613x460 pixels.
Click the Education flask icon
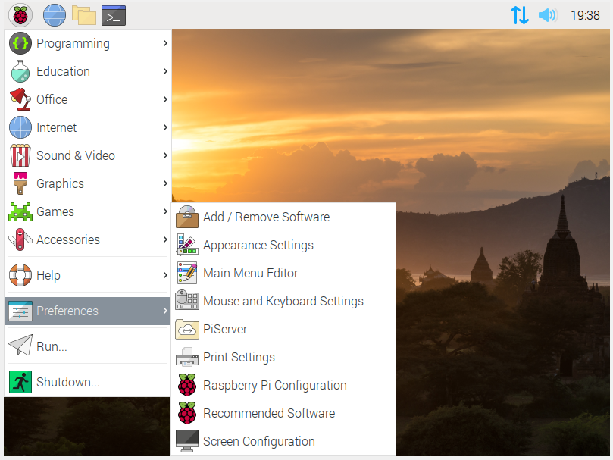coord(20,71)
